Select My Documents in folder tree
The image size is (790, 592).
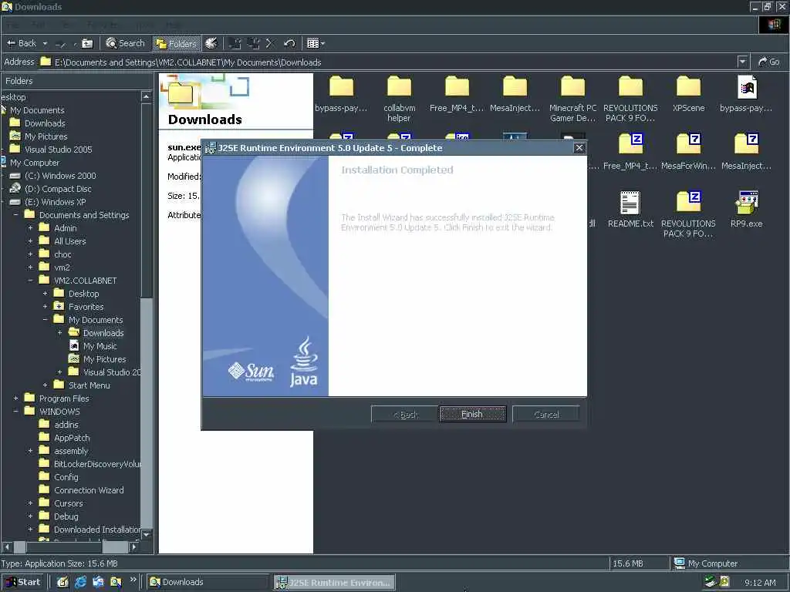point(37,110)
